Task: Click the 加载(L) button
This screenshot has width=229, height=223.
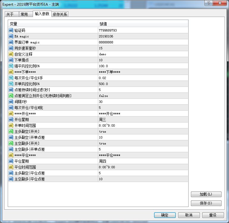Action: [206, 194]
